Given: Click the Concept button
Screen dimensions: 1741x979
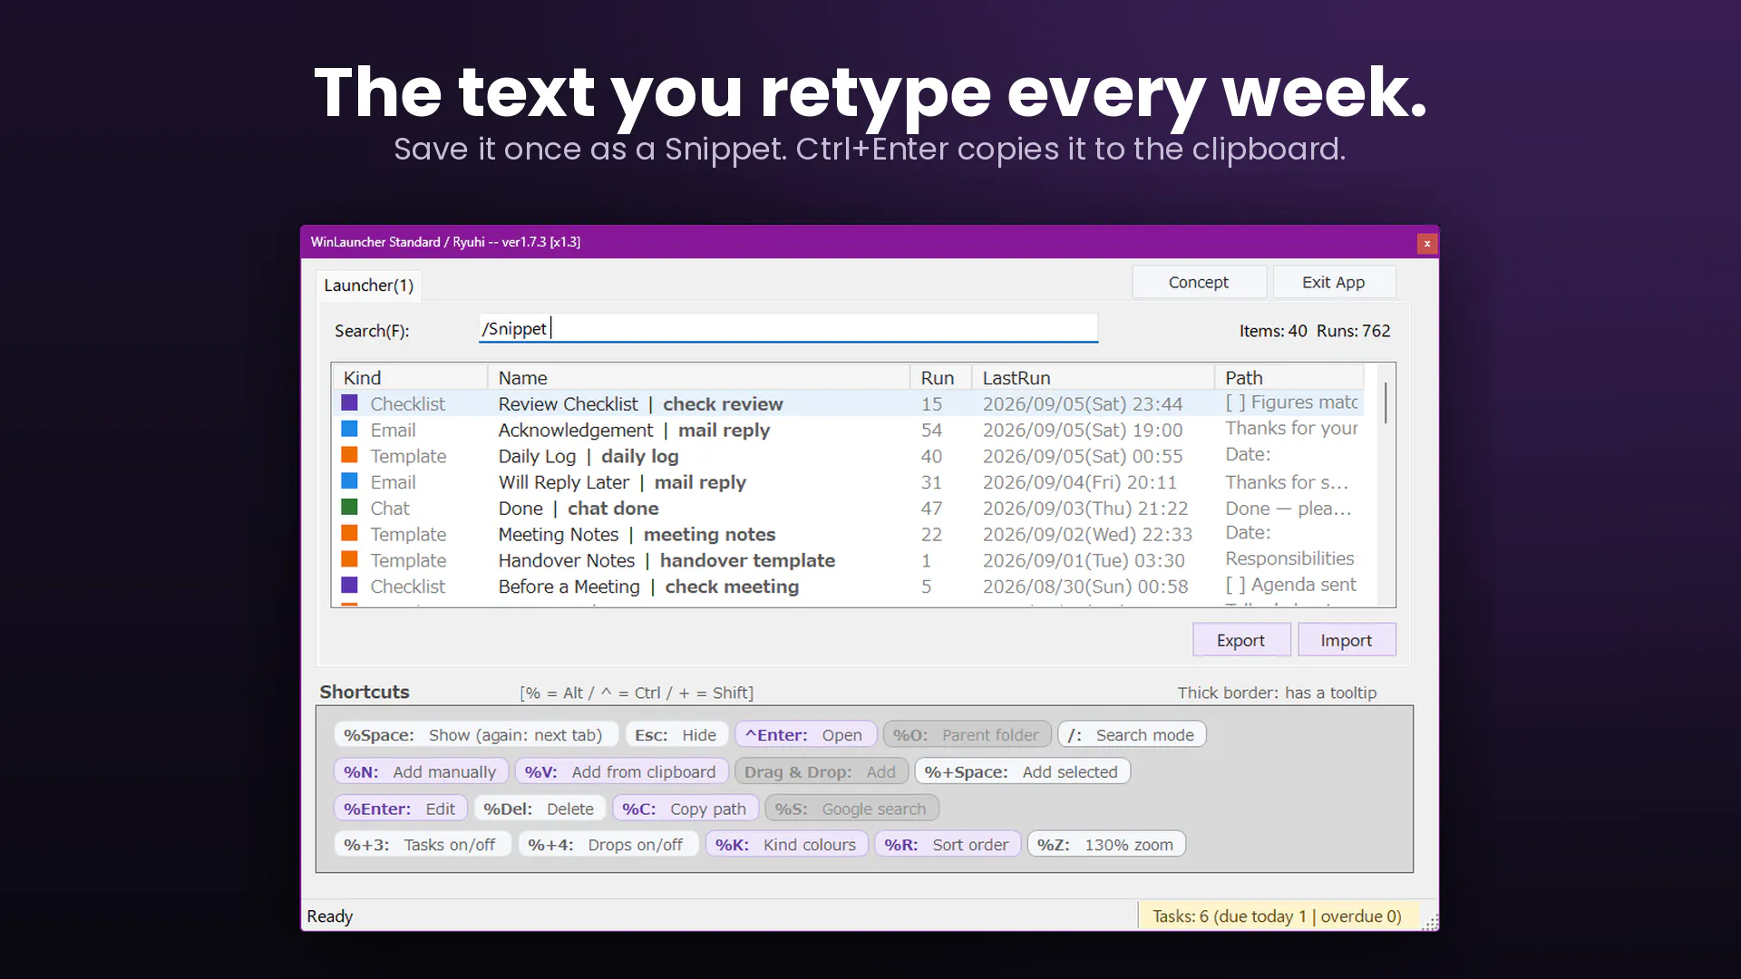Looking at the screenshot, I should coord(1199,282).
